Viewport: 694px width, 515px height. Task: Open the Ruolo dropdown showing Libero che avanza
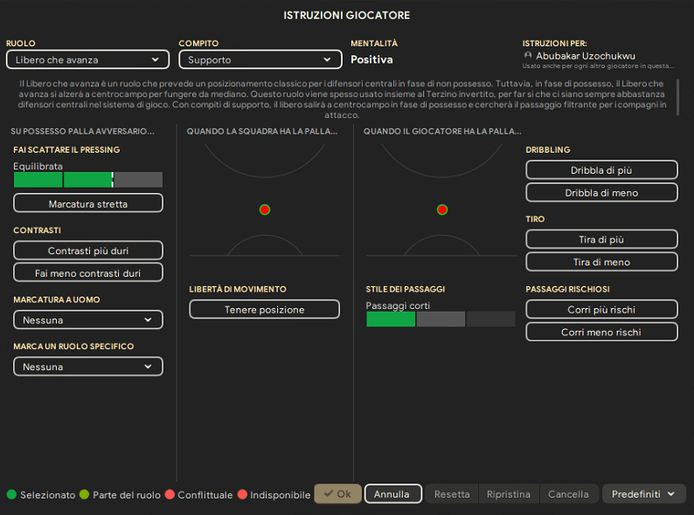point(87,60)
